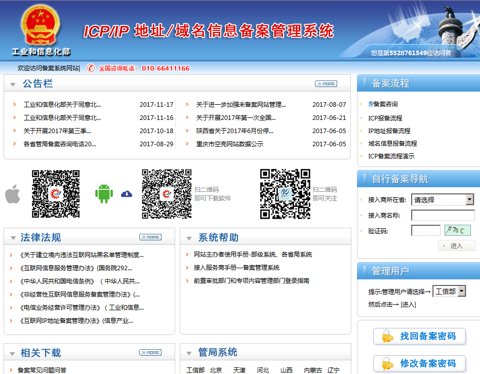The height and width of the screenshot is (374, 480).
Task: Click MORE in the 相关下载 header
Action: click(150, 352)
